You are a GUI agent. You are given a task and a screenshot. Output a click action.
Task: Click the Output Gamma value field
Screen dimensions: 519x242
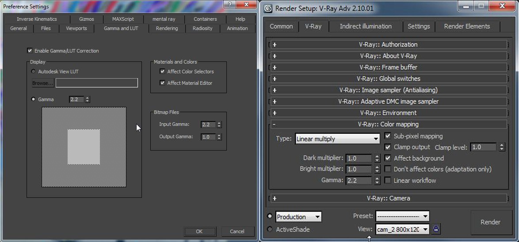(x=208, y=137)
